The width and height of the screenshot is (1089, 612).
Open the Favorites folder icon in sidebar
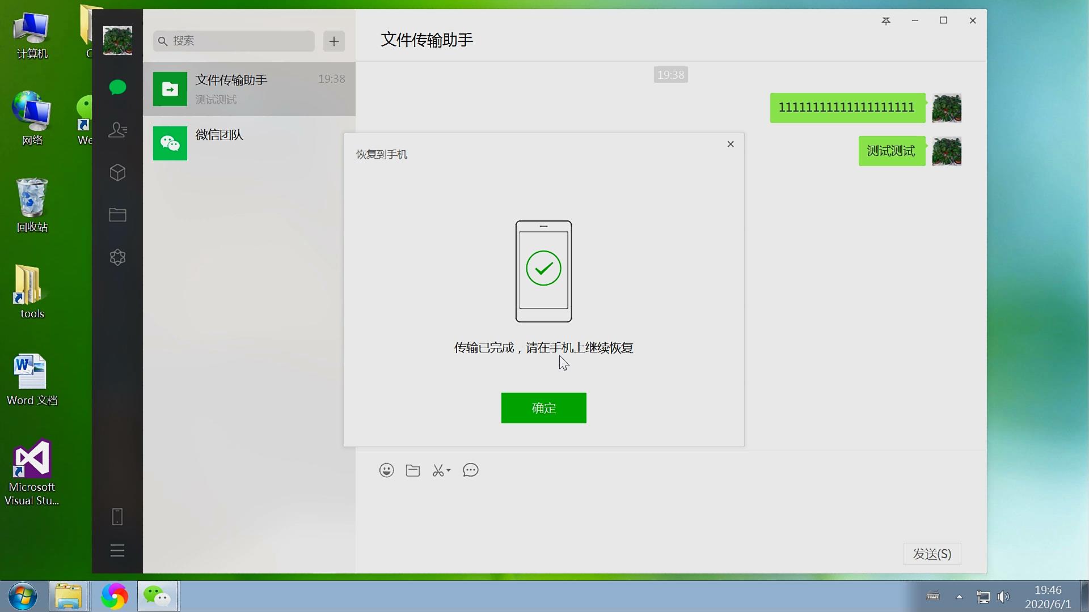click(x=117, y=215)
